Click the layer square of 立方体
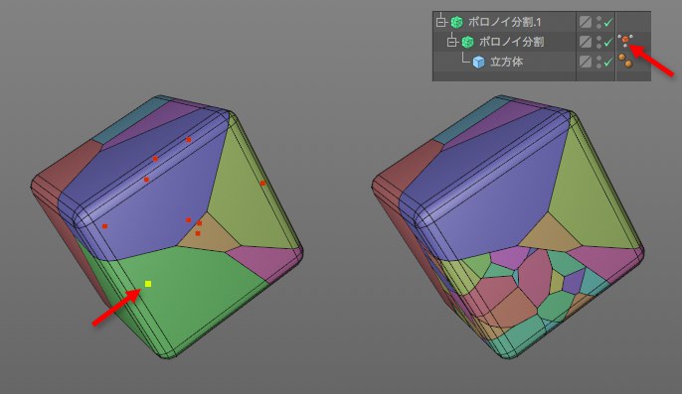The width and height of the screenshot is (682, 394). click(x=586, y=62)
